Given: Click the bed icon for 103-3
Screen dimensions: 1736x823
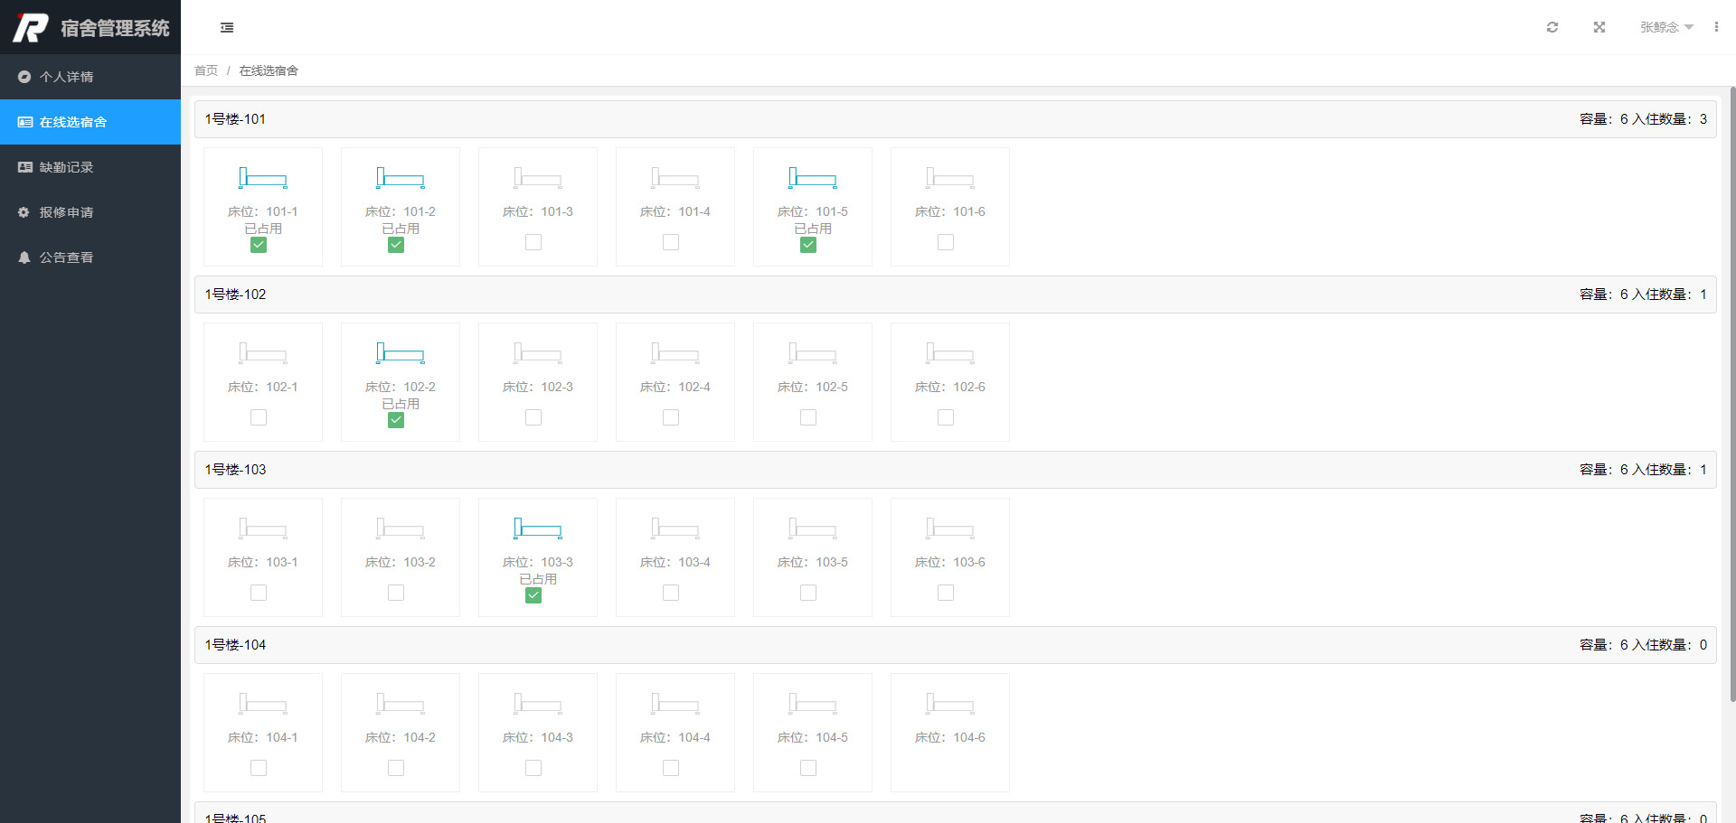Looking at the screenshot, I should click(537, 528).
